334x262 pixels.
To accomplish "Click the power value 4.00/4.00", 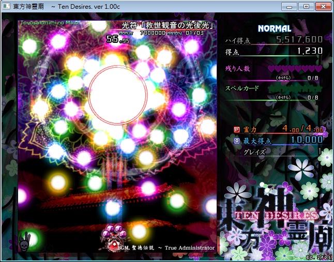I will coord(302,129).
